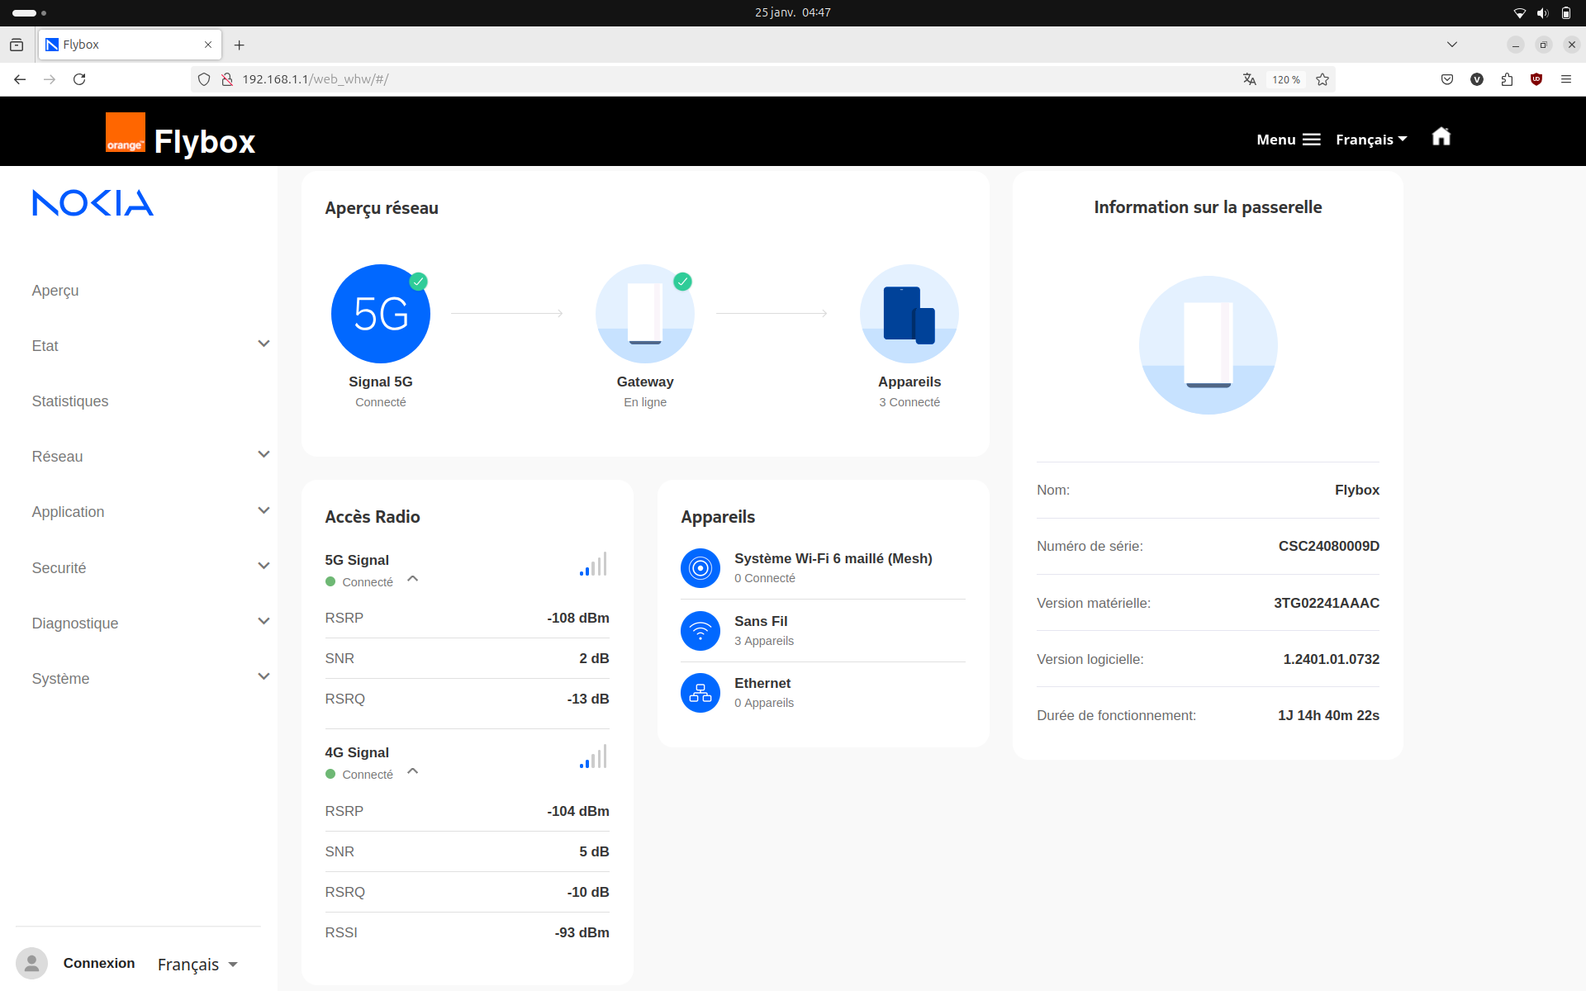The height and width of the screenshot is (991, 1586).
Task: Reload the page with the refresh icon
Action: 79,79
